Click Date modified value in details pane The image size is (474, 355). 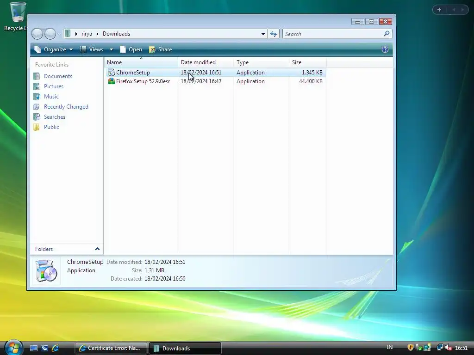tap(165, 262)
